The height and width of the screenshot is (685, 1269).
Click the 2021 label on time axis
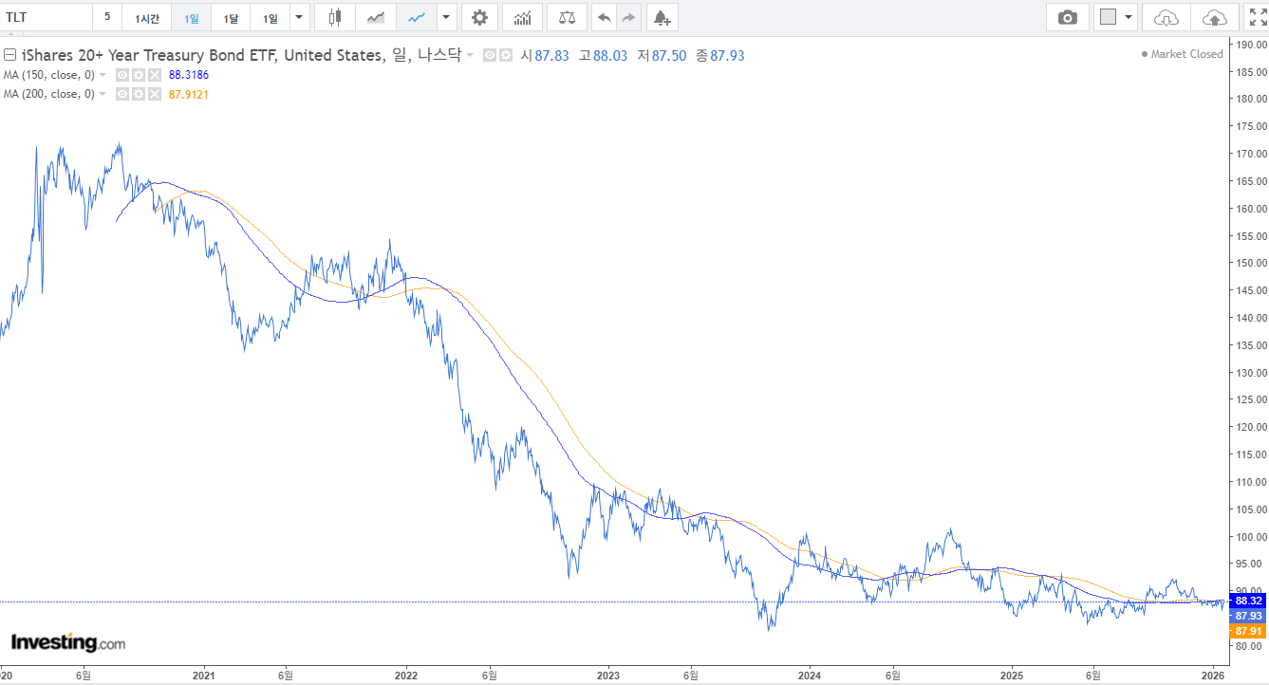204,676
